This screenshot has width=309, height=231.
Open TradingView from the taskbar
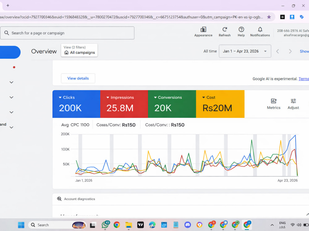click(140, 225)
